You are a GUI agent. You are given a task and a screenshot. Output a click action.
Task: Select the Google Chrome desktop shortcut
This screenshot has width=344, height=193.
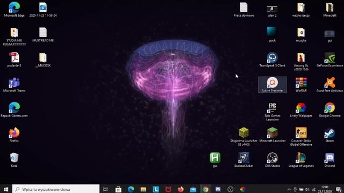tap(329, 109)
